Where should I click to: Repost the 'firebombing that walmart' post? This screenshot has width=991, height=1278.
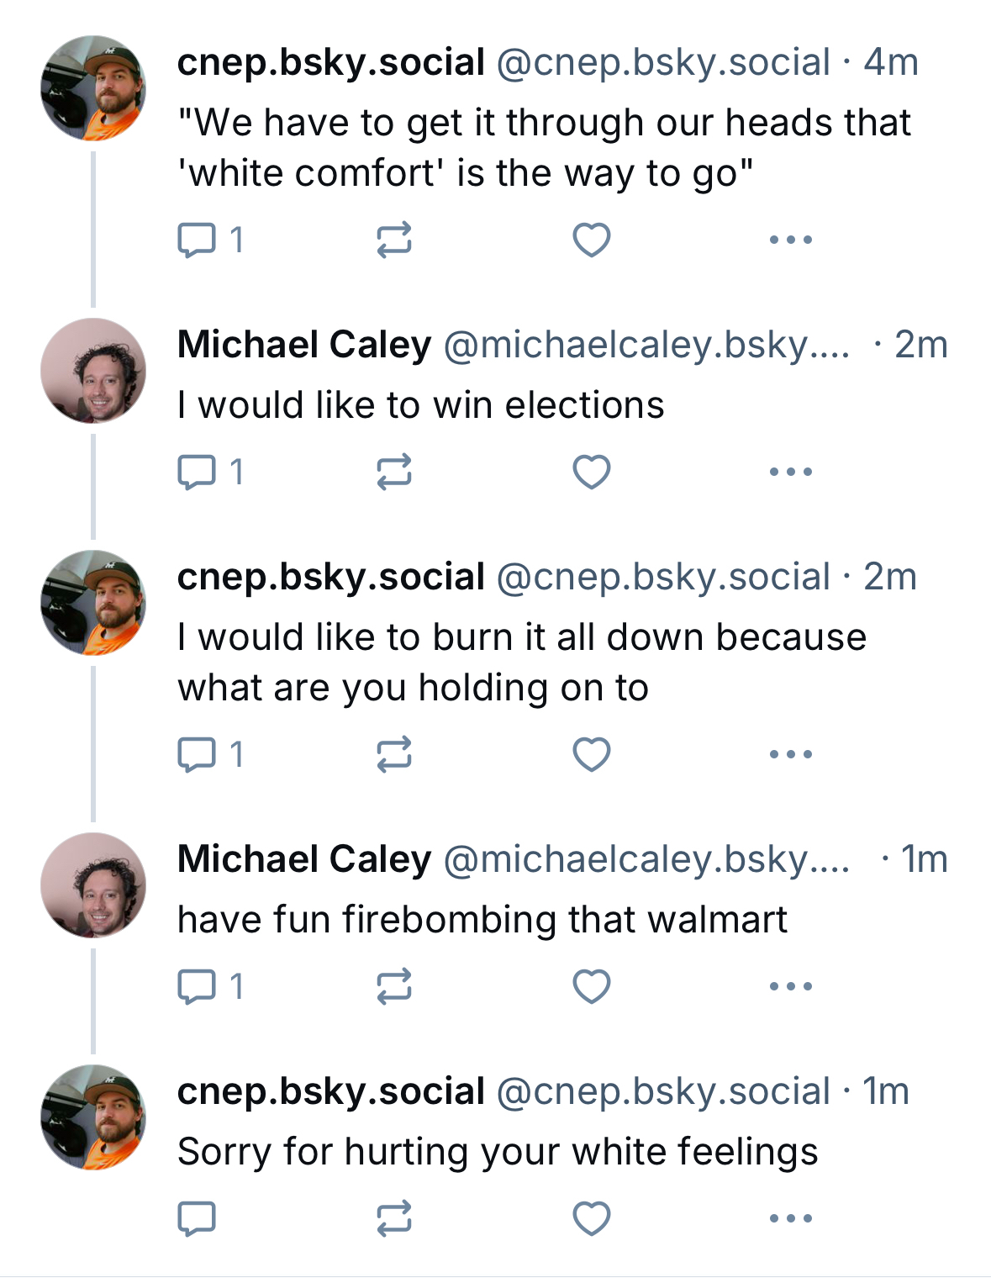point(393,986)
